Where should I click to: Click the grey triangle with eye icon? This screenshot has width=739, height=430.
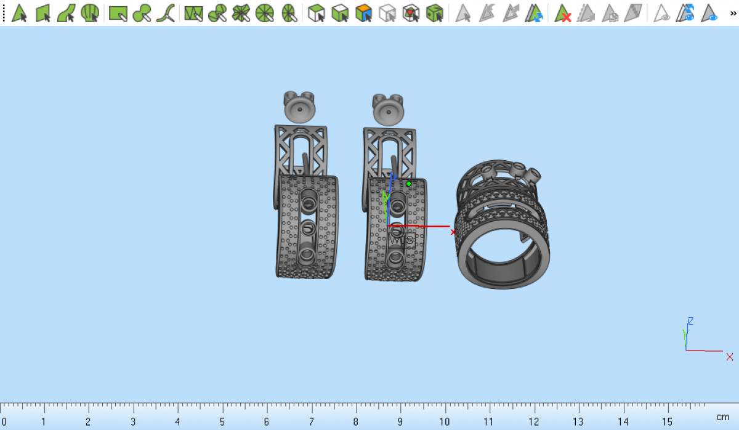tap(662, 13)
